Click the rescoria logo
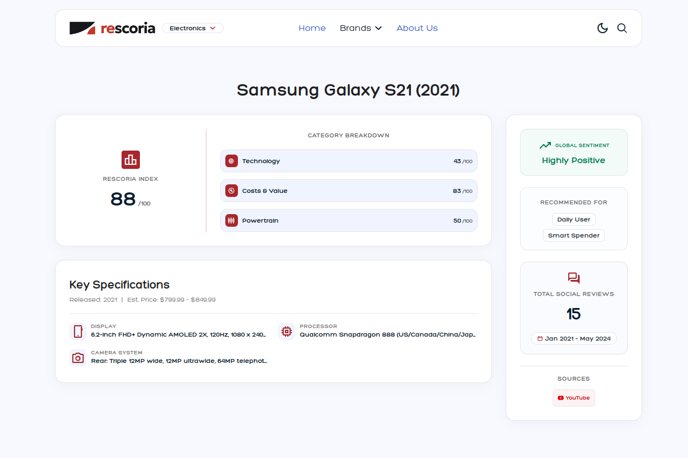Viewport: 688px width, 458px height. (112, 28)
